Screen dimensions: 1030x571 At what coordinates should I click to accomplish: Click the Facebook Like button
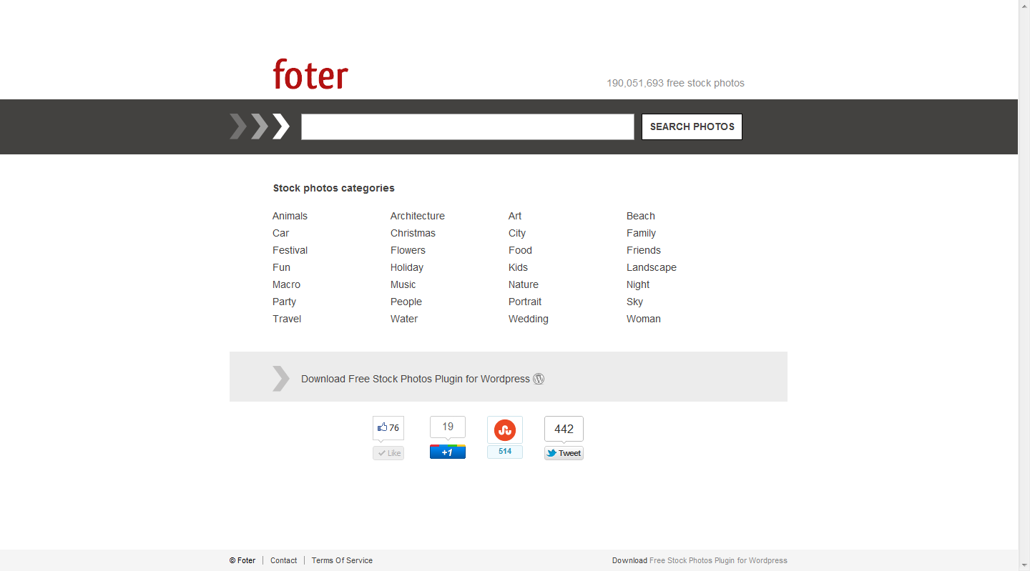[x=388, y=453]
